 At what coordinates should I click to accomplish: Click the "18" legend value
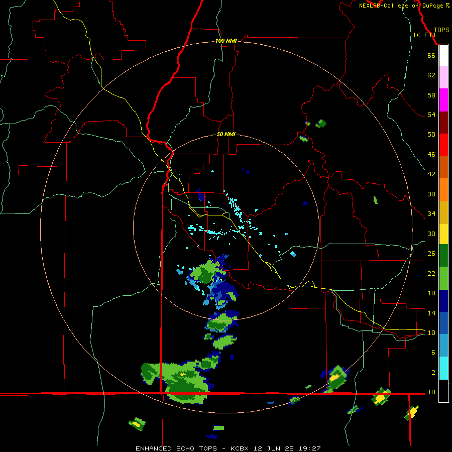click(431, 293)
